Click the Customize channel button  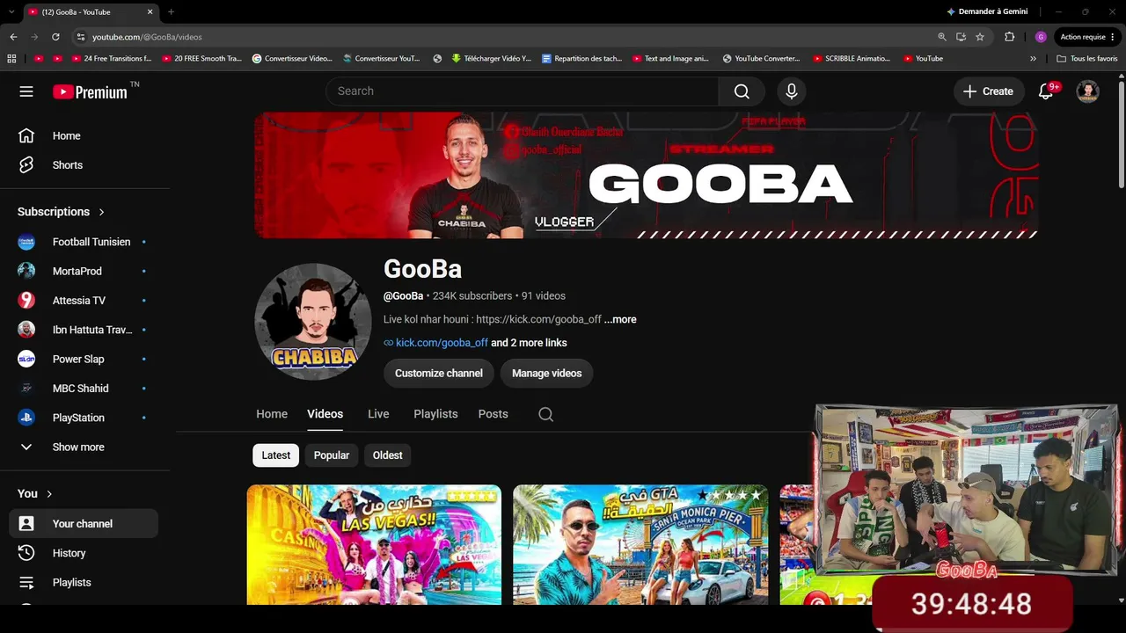coord(439,374)
